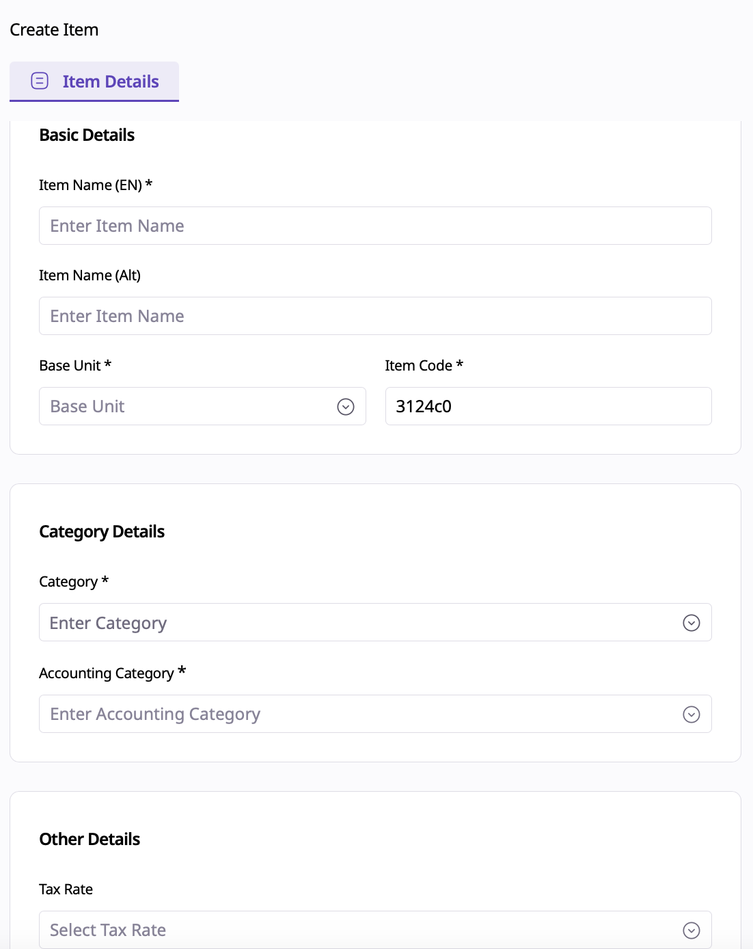Open the Enter Category dropdown field
Viewport: 753px width, 949px height.
pyautogui.click(x=362, y=622)
